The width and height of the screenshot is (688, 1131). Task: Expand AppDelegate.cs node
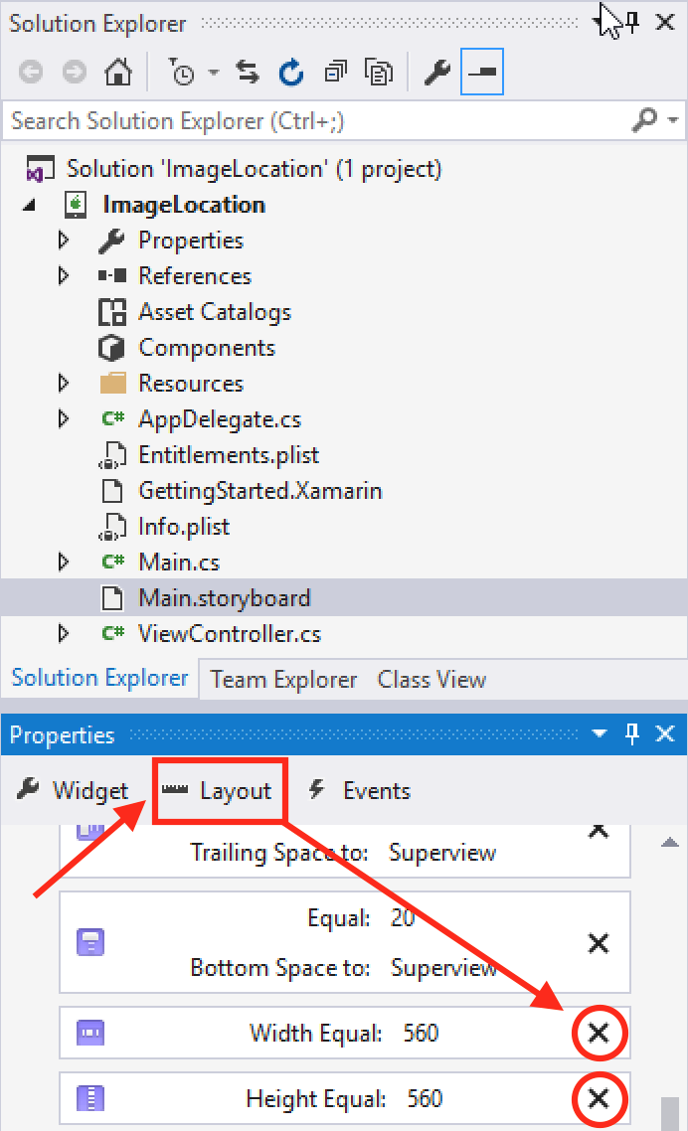point(64,419)
